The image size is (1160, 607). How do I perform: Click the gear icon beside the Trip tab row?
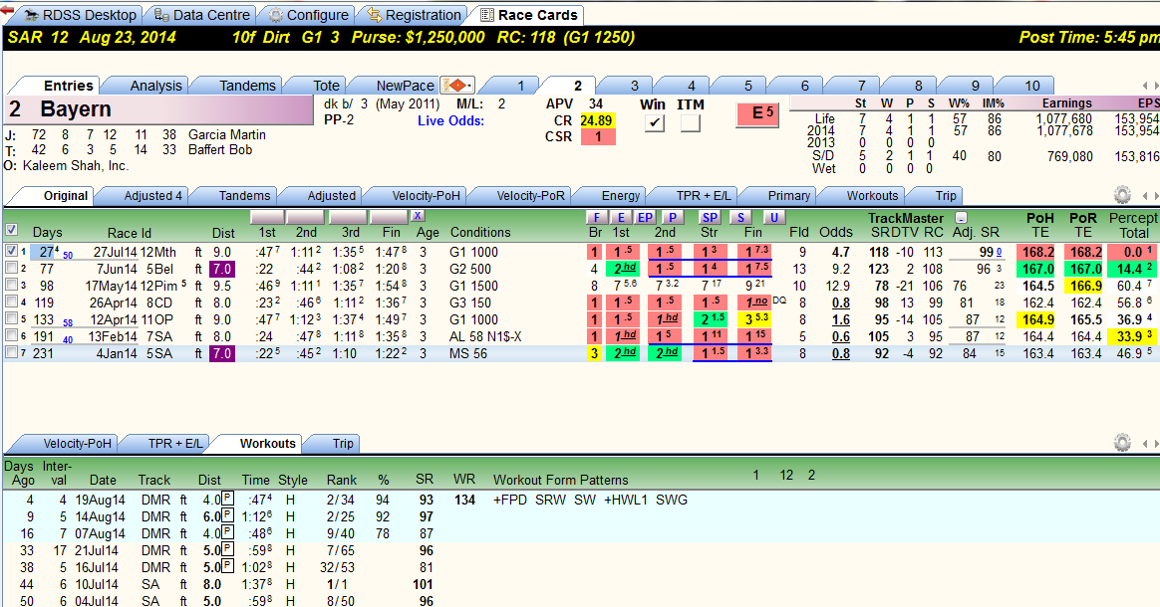coord(1122,195)
